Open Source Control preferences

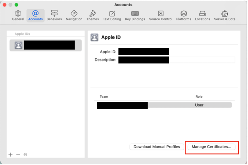[x=160, y=15]
